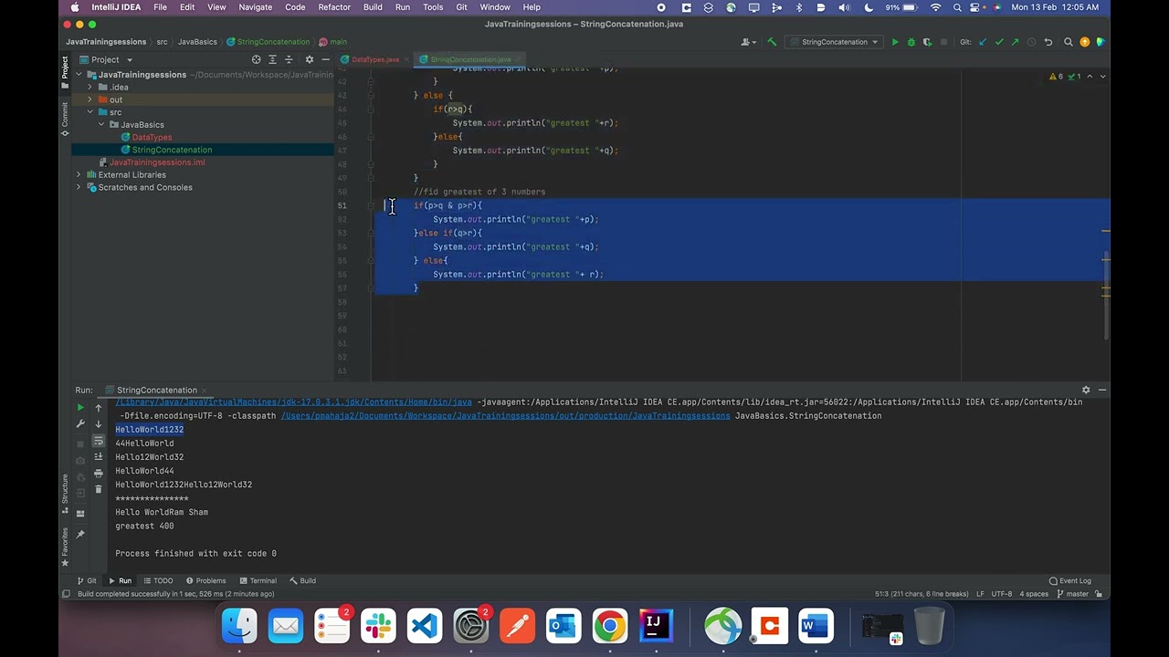1169x657 pixels.
Task: Toggle the Project tool window sidebar button
Action: pyautogui.click(x=65, y=72)
